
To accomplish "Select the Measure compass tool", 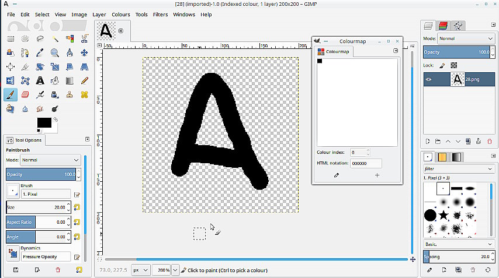I will (x=70, y=52).
